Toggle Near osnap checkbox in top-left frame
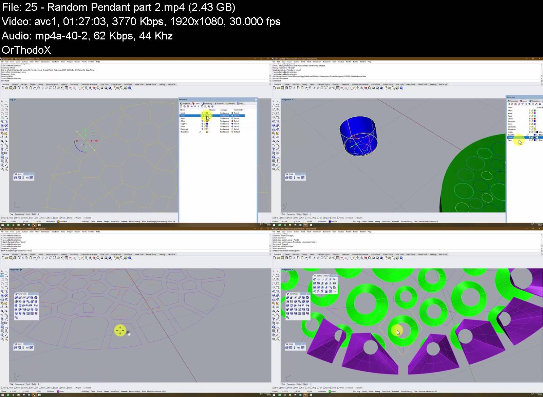This screenshot has height=397, width=543. 8,218
